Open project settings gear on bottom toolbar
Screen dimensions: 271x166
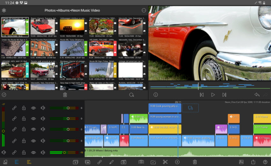[265, 162]
